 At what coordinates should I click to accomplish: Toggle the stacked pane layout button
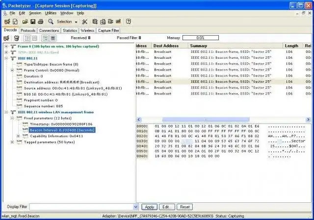pos(35,38)
